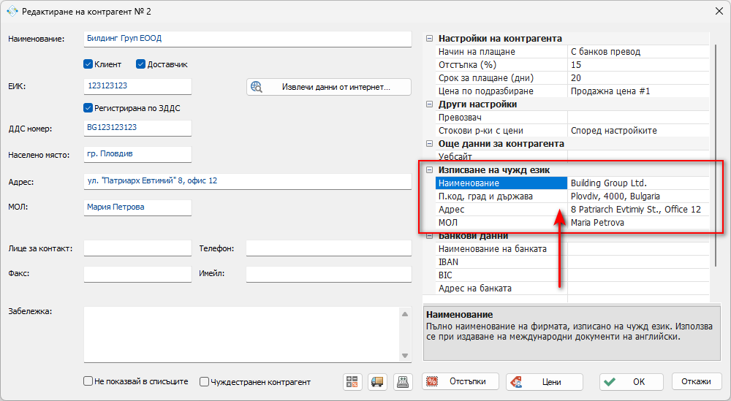Open Стокови р-ки с цени value
The width and height of the screenshot is (731, 401).
[x=638, y=131]
